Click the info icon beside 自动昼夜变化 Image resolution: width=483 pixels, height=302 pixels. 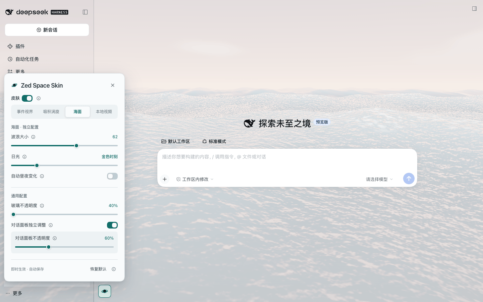42,176
